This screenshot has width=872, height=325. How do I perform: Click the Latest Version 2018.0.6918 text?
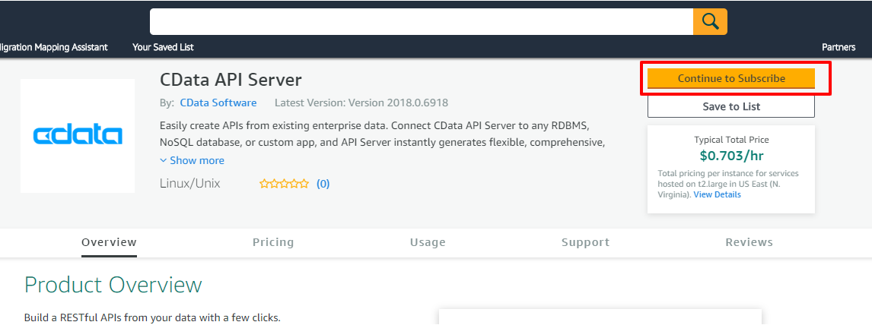(x=361, y=103)
